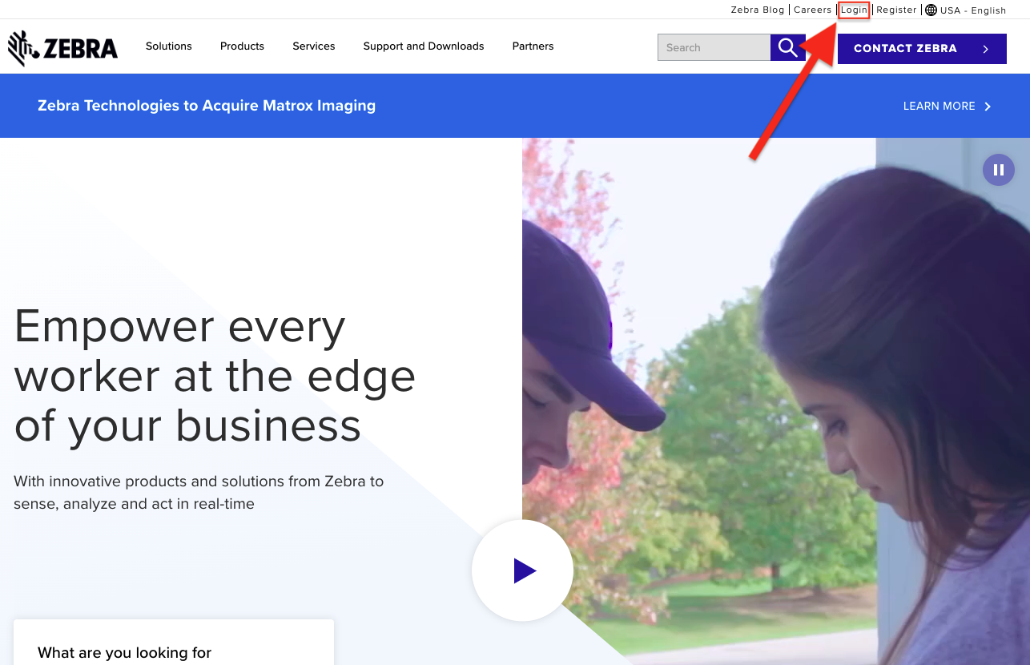Screen dimensions: 1030x665
Task: Click Learn More in the blue banner
Action: point(939,107)
